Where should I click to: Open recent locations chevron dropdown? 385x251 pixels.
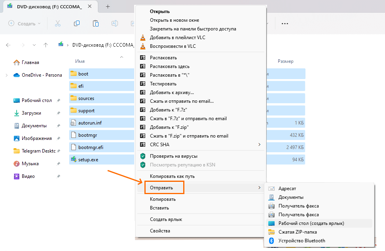(34, 45)
